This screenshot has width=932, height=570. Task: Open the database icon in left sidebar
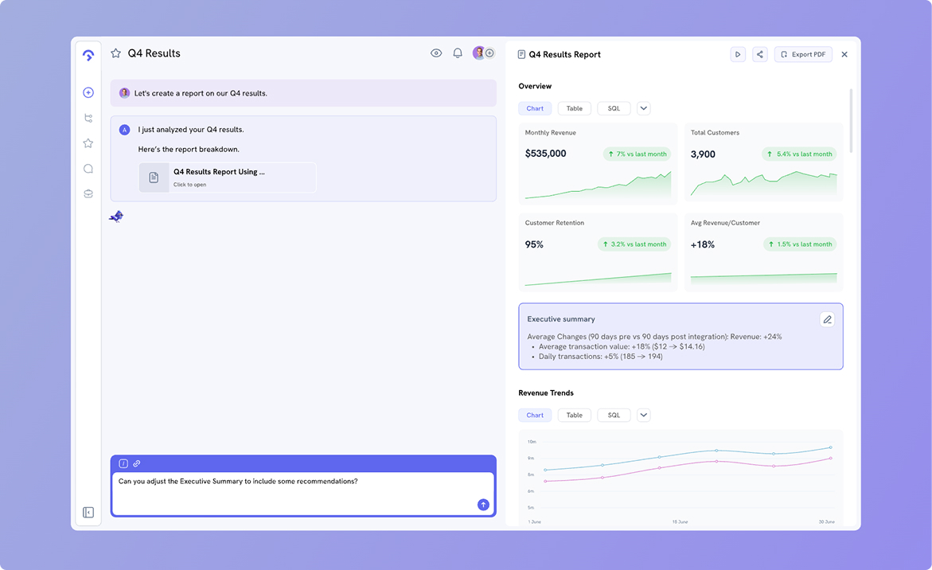point(88,193)
